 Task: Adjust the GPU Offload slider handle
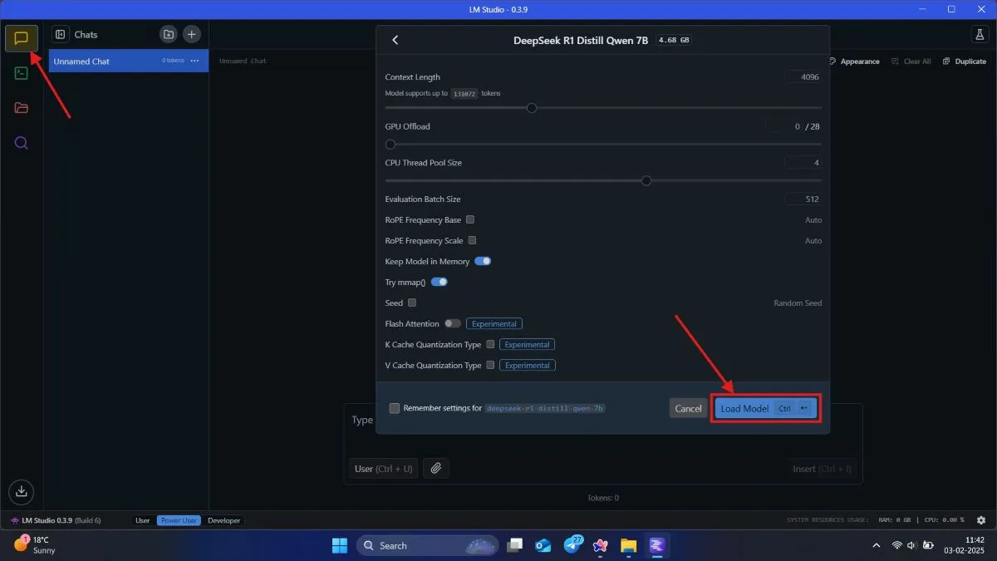pos(390,144)
